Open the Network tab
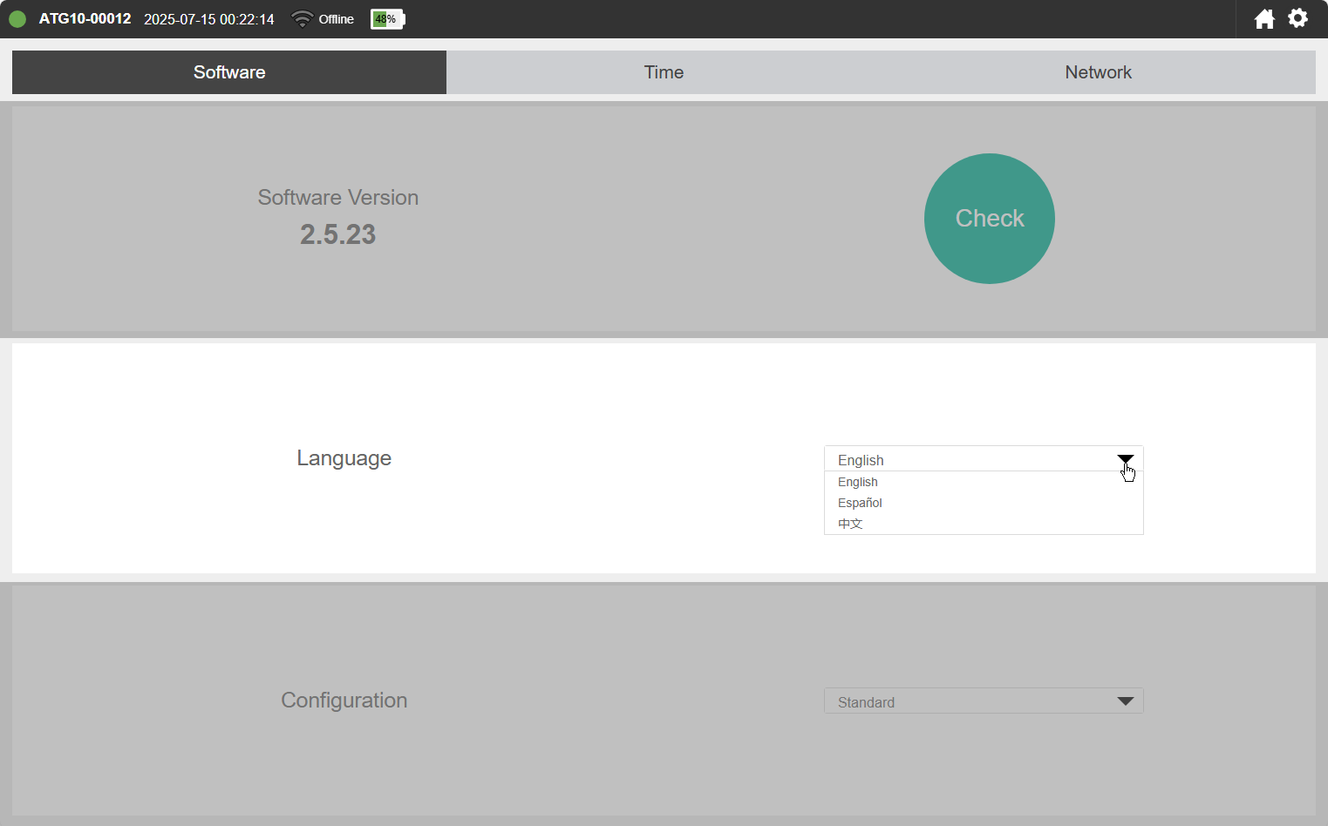This screenshot has width=1328, height=826. coord(1098,72)
